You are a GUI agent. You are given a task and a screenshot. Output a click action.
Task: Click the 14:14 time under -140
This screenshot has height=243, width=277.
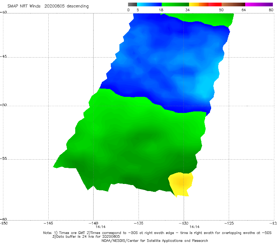pyautogui.click(x=101, y=227)
